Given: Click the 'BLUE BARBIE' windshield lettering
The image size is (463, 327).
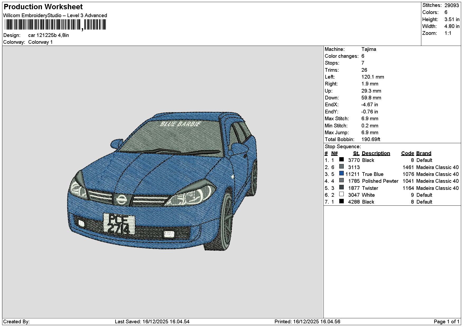Looking at the screenshot, I should (181, 124).
